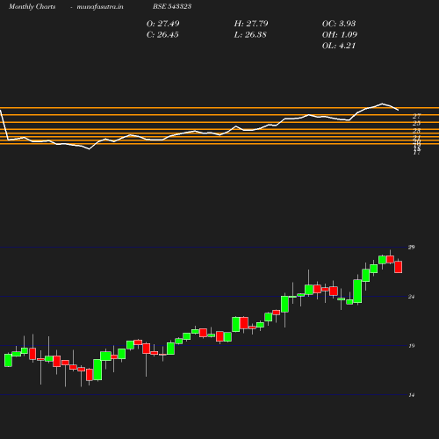Click the 'munafasutra.in' label

pyautogui.click(x=100, y=7)
